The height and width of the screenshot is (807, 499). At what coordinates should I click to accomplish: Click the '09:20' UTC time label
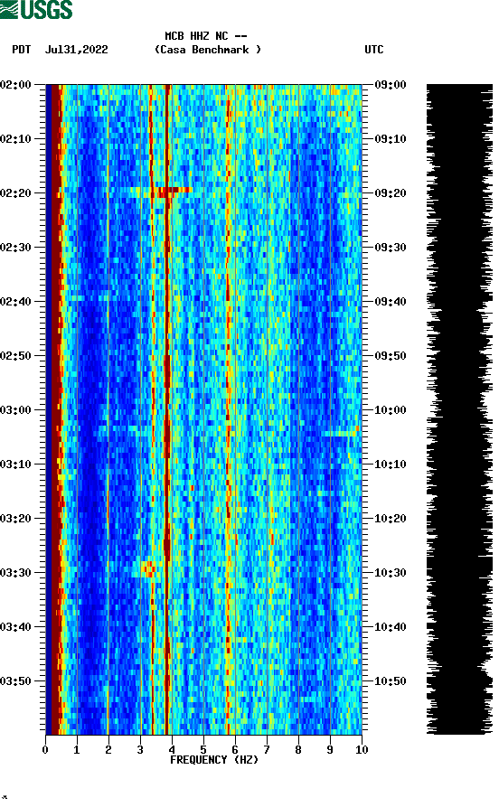pos(391,193)
